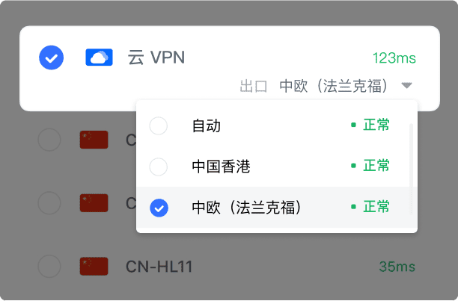Choose 自动 from the exit list
Screen dimensions: 458x301
pyautogui.click(x=207, y=126)
